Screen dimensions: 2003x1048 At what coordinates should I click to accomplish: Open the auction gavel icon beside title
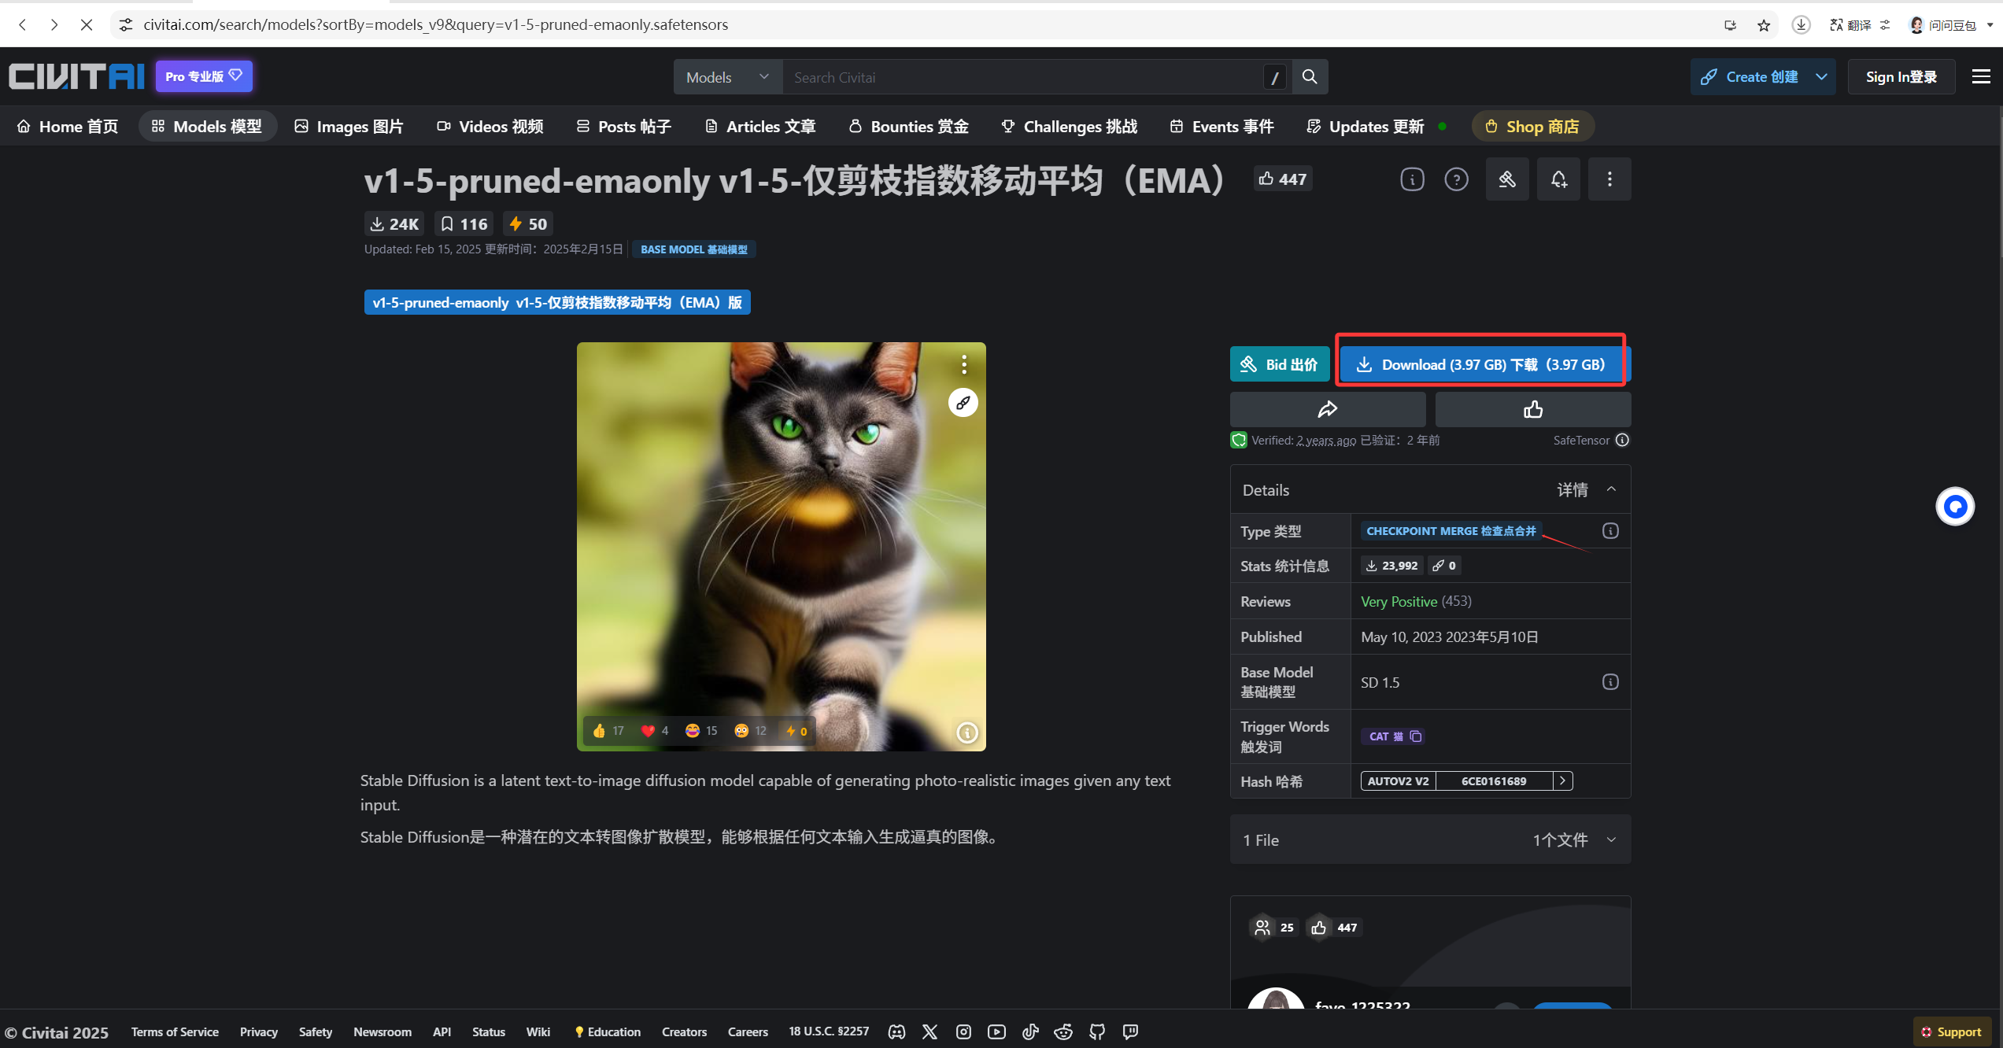1506,179
